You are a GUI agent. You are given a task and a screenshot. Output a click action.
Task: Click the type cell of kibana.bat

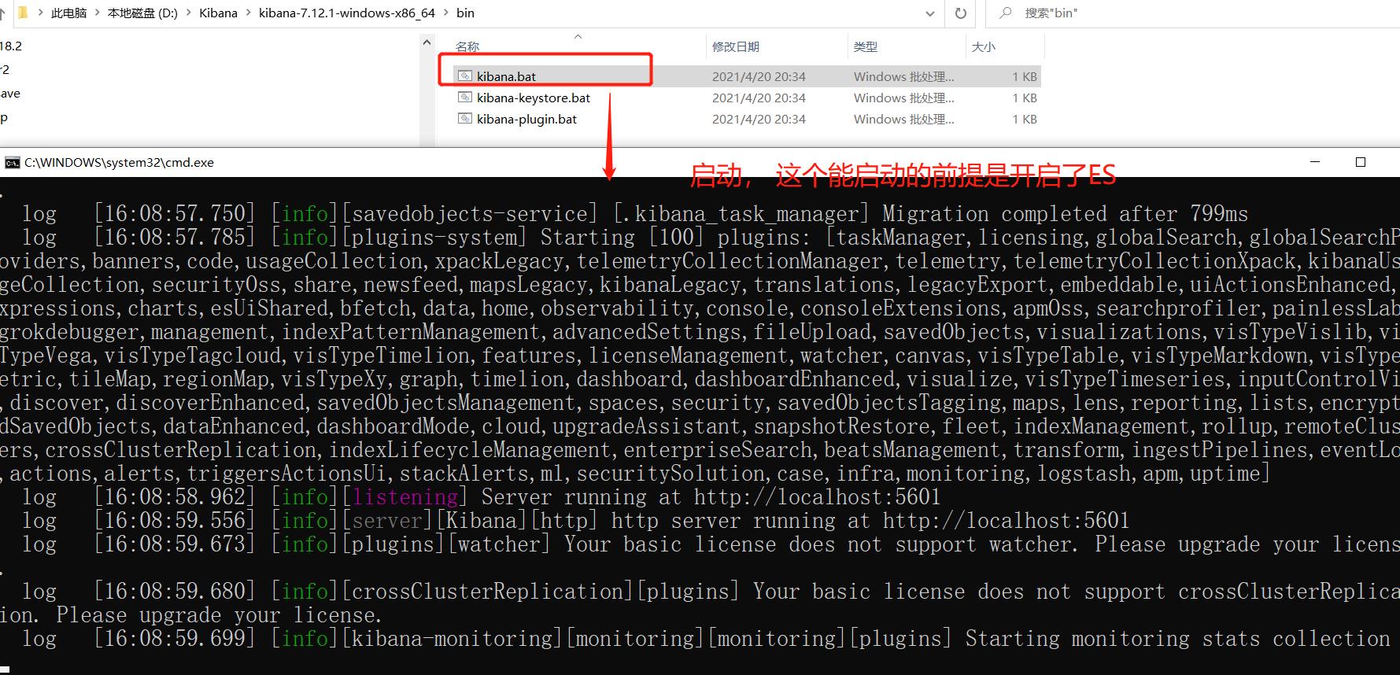903,76
